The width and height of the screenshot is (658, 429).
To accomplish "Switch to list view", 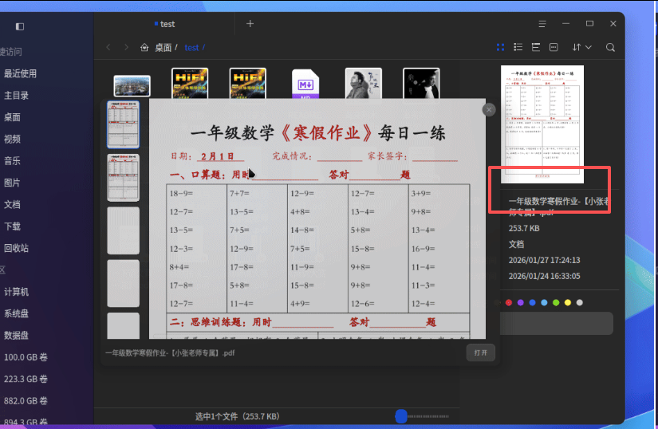I will (518, 47).
